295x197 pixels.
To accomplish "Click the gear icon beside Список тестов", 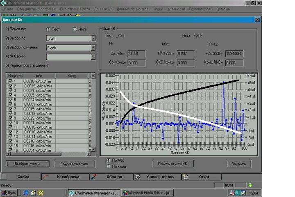I will 137,177.
